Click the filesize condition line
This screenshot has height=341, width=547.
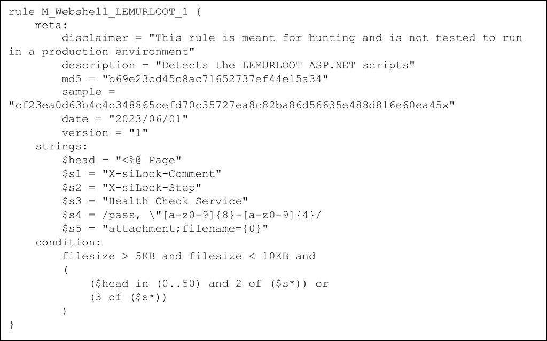tap(189, 256)
